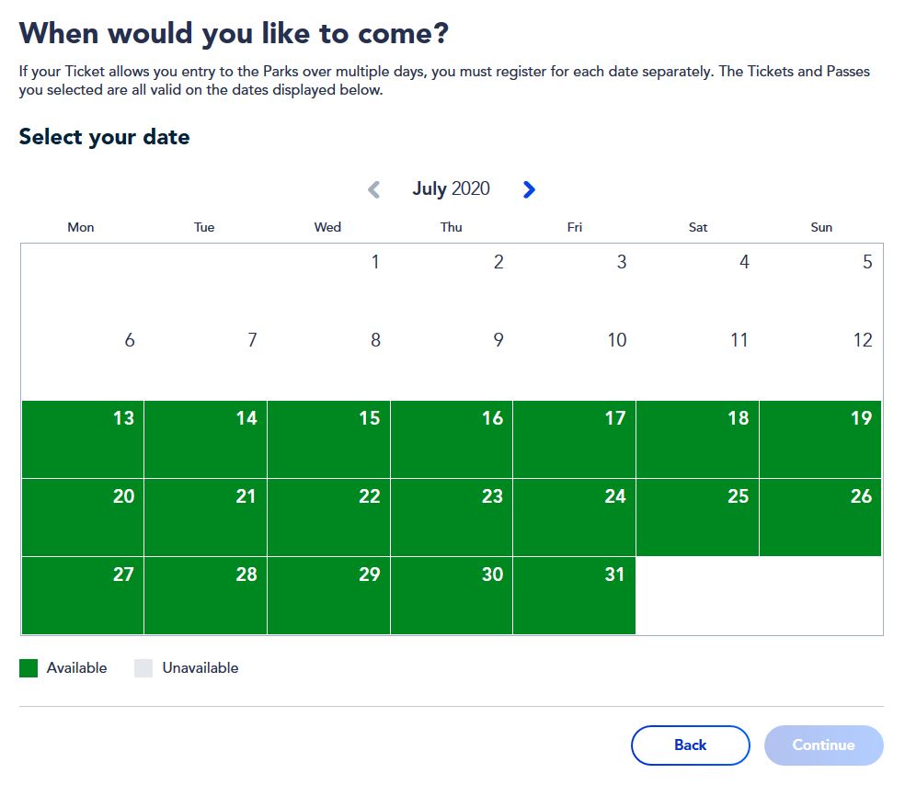Select July 13 on the calendar

pyautogui.click(x=83, y=439)
